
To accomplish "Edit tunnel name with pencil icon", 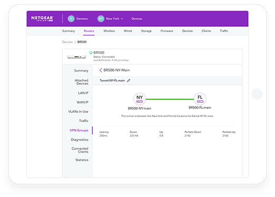I will [129, 81].
